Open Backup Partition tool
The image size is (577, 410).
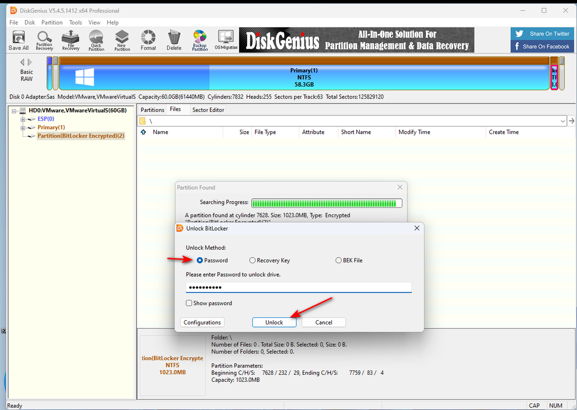pos(200,40)
